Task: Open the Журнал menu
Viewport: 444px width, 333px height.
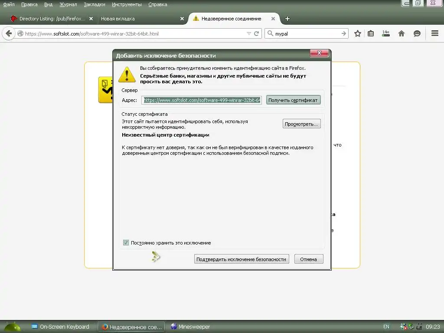Action: point(68,4)
